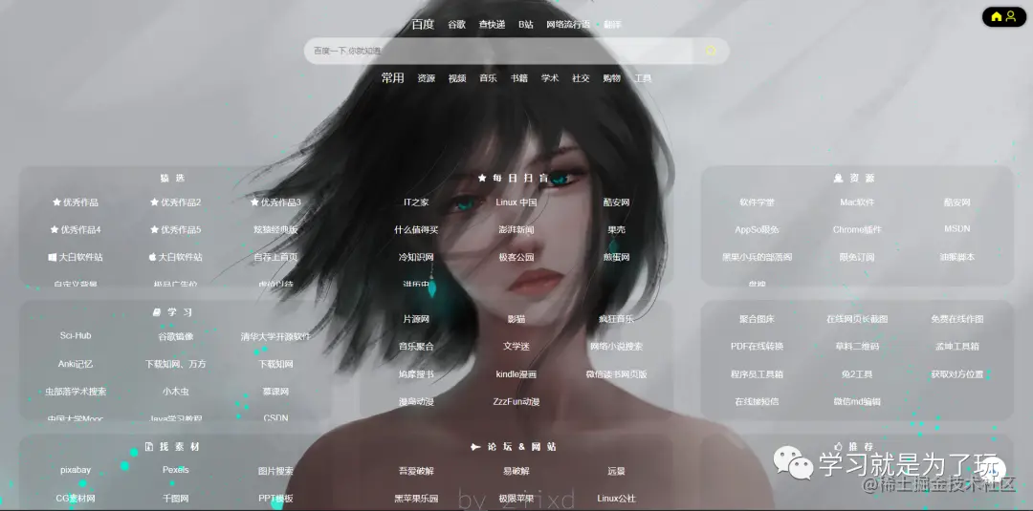The width and height of the screenshot is (1033, 511).
Task: Open 极客公园 link
Action: (x=516, y=257)
